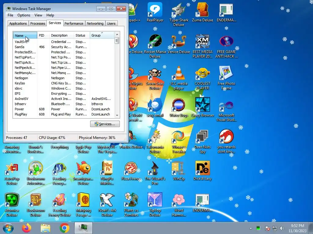Select the AxInstSV service row
The image size is (313, 234).
tap(64, 99)
